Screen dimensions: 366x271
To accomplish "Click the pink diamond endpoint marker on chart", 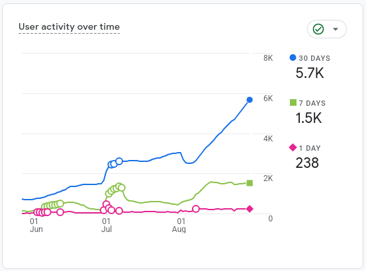I will tap(250, 209).
